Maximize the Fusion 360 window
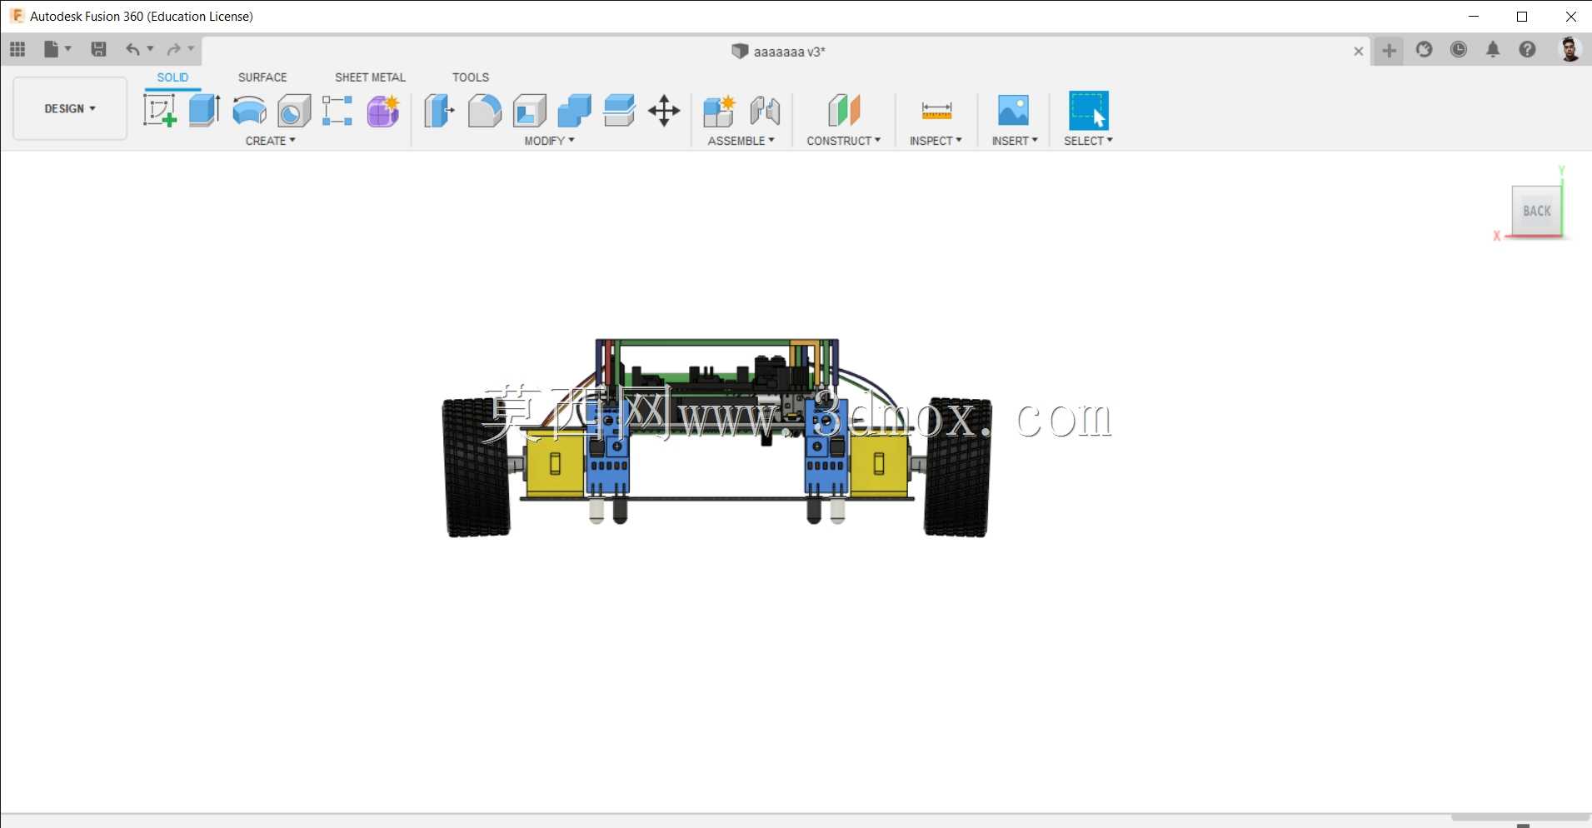Viewport: 1592px width, 828px height. pyautogui.click(x=1522, y=17)
